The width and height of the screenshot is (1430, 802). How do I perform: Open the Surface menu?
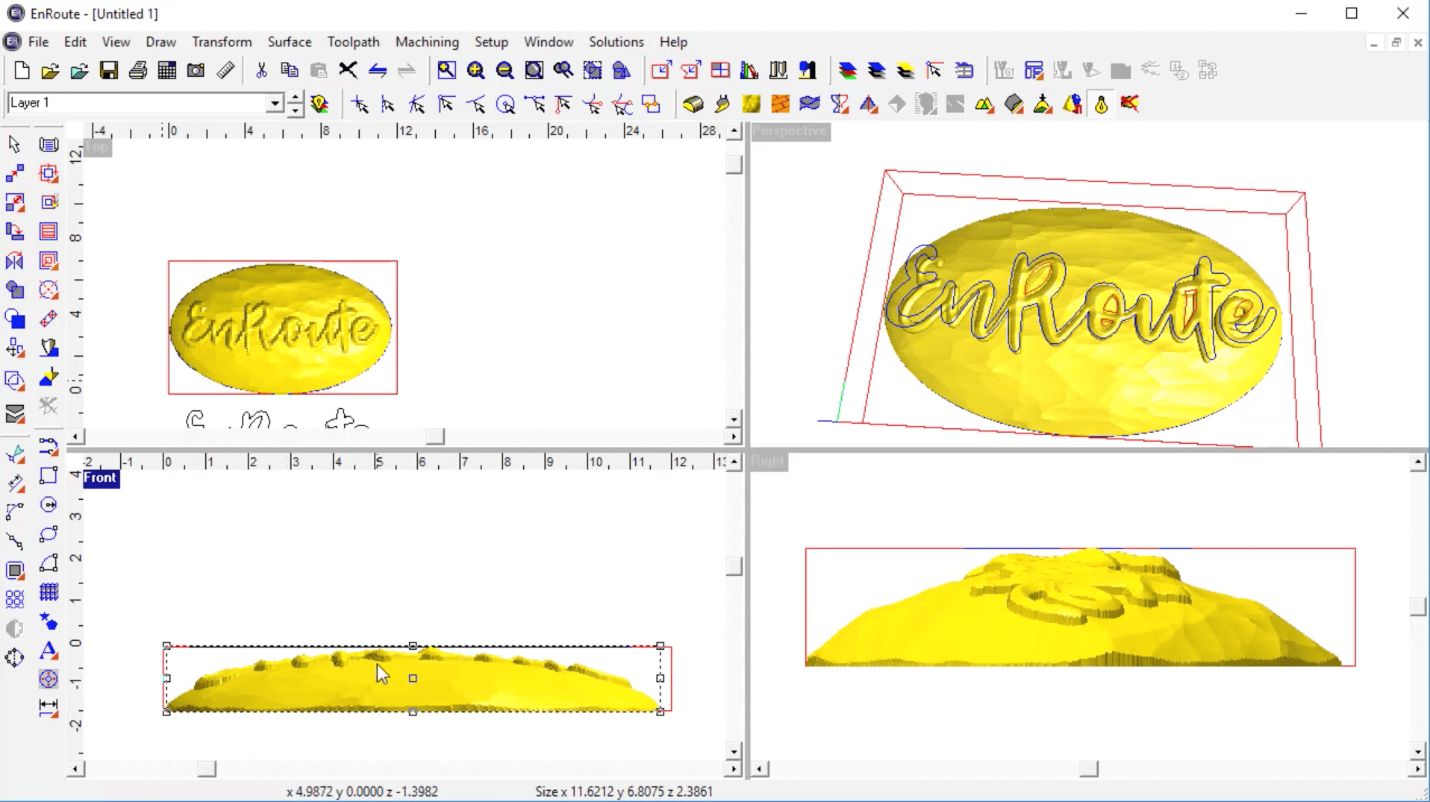coord(290,42)
